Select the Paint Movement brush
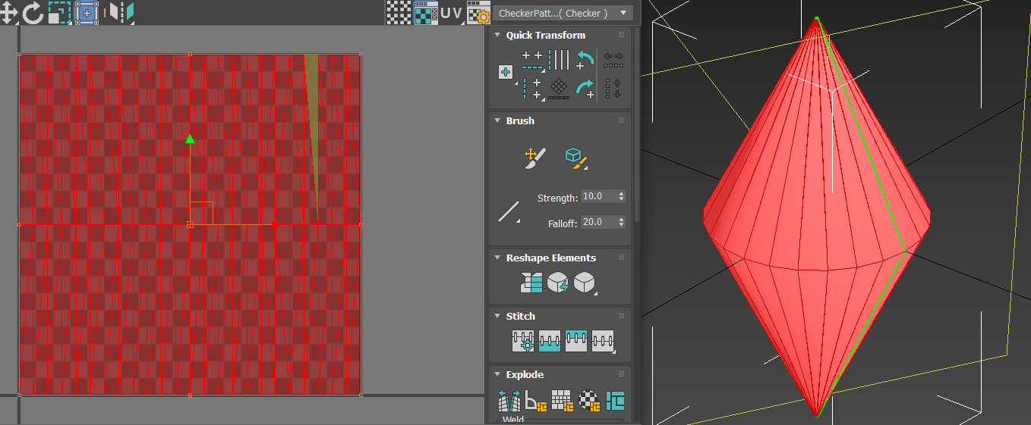 point(535,158)
